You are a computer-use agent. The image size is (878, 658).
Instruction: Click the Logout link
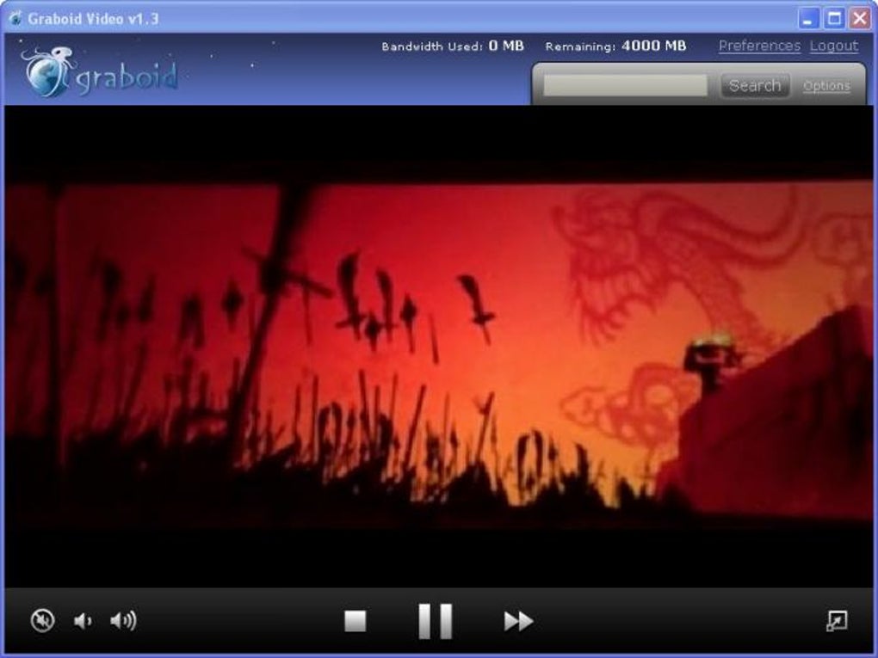pyautogui.click(x=834, y=46)
